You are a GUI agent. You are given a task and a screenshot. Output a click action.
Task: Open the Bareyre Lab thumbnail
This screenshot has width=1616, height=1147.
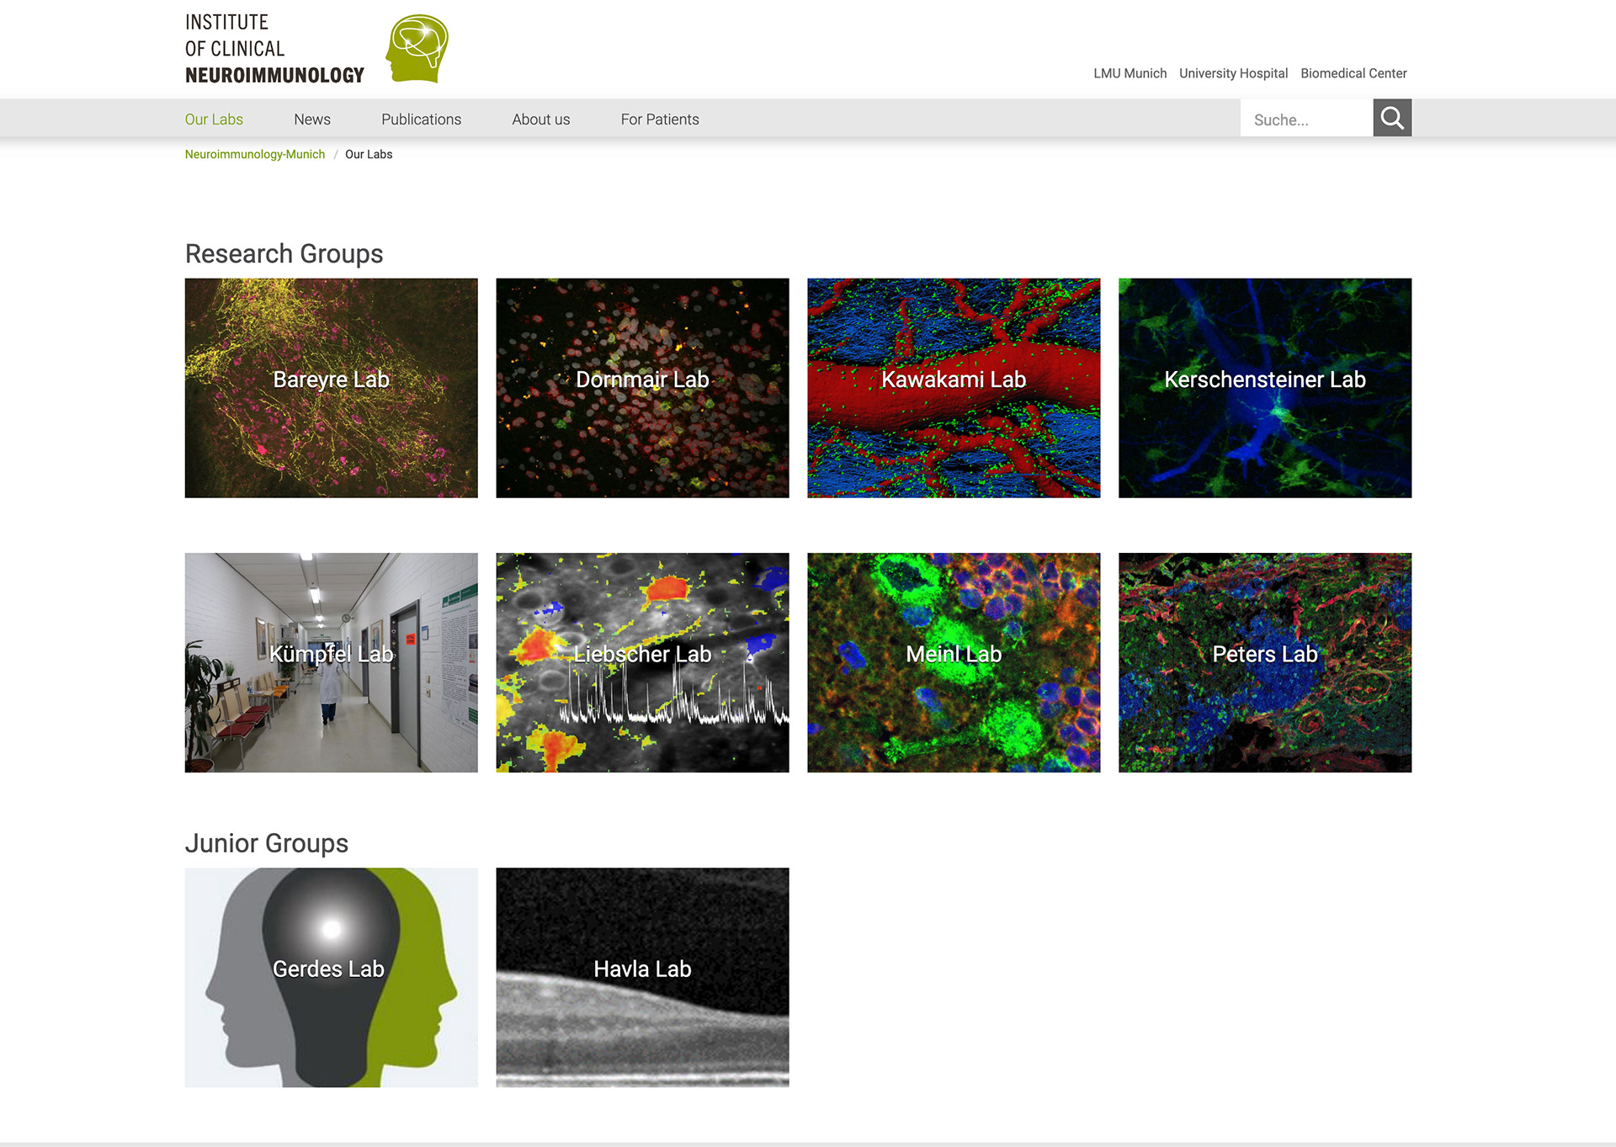pyautogui.click(x=332, y=388)
